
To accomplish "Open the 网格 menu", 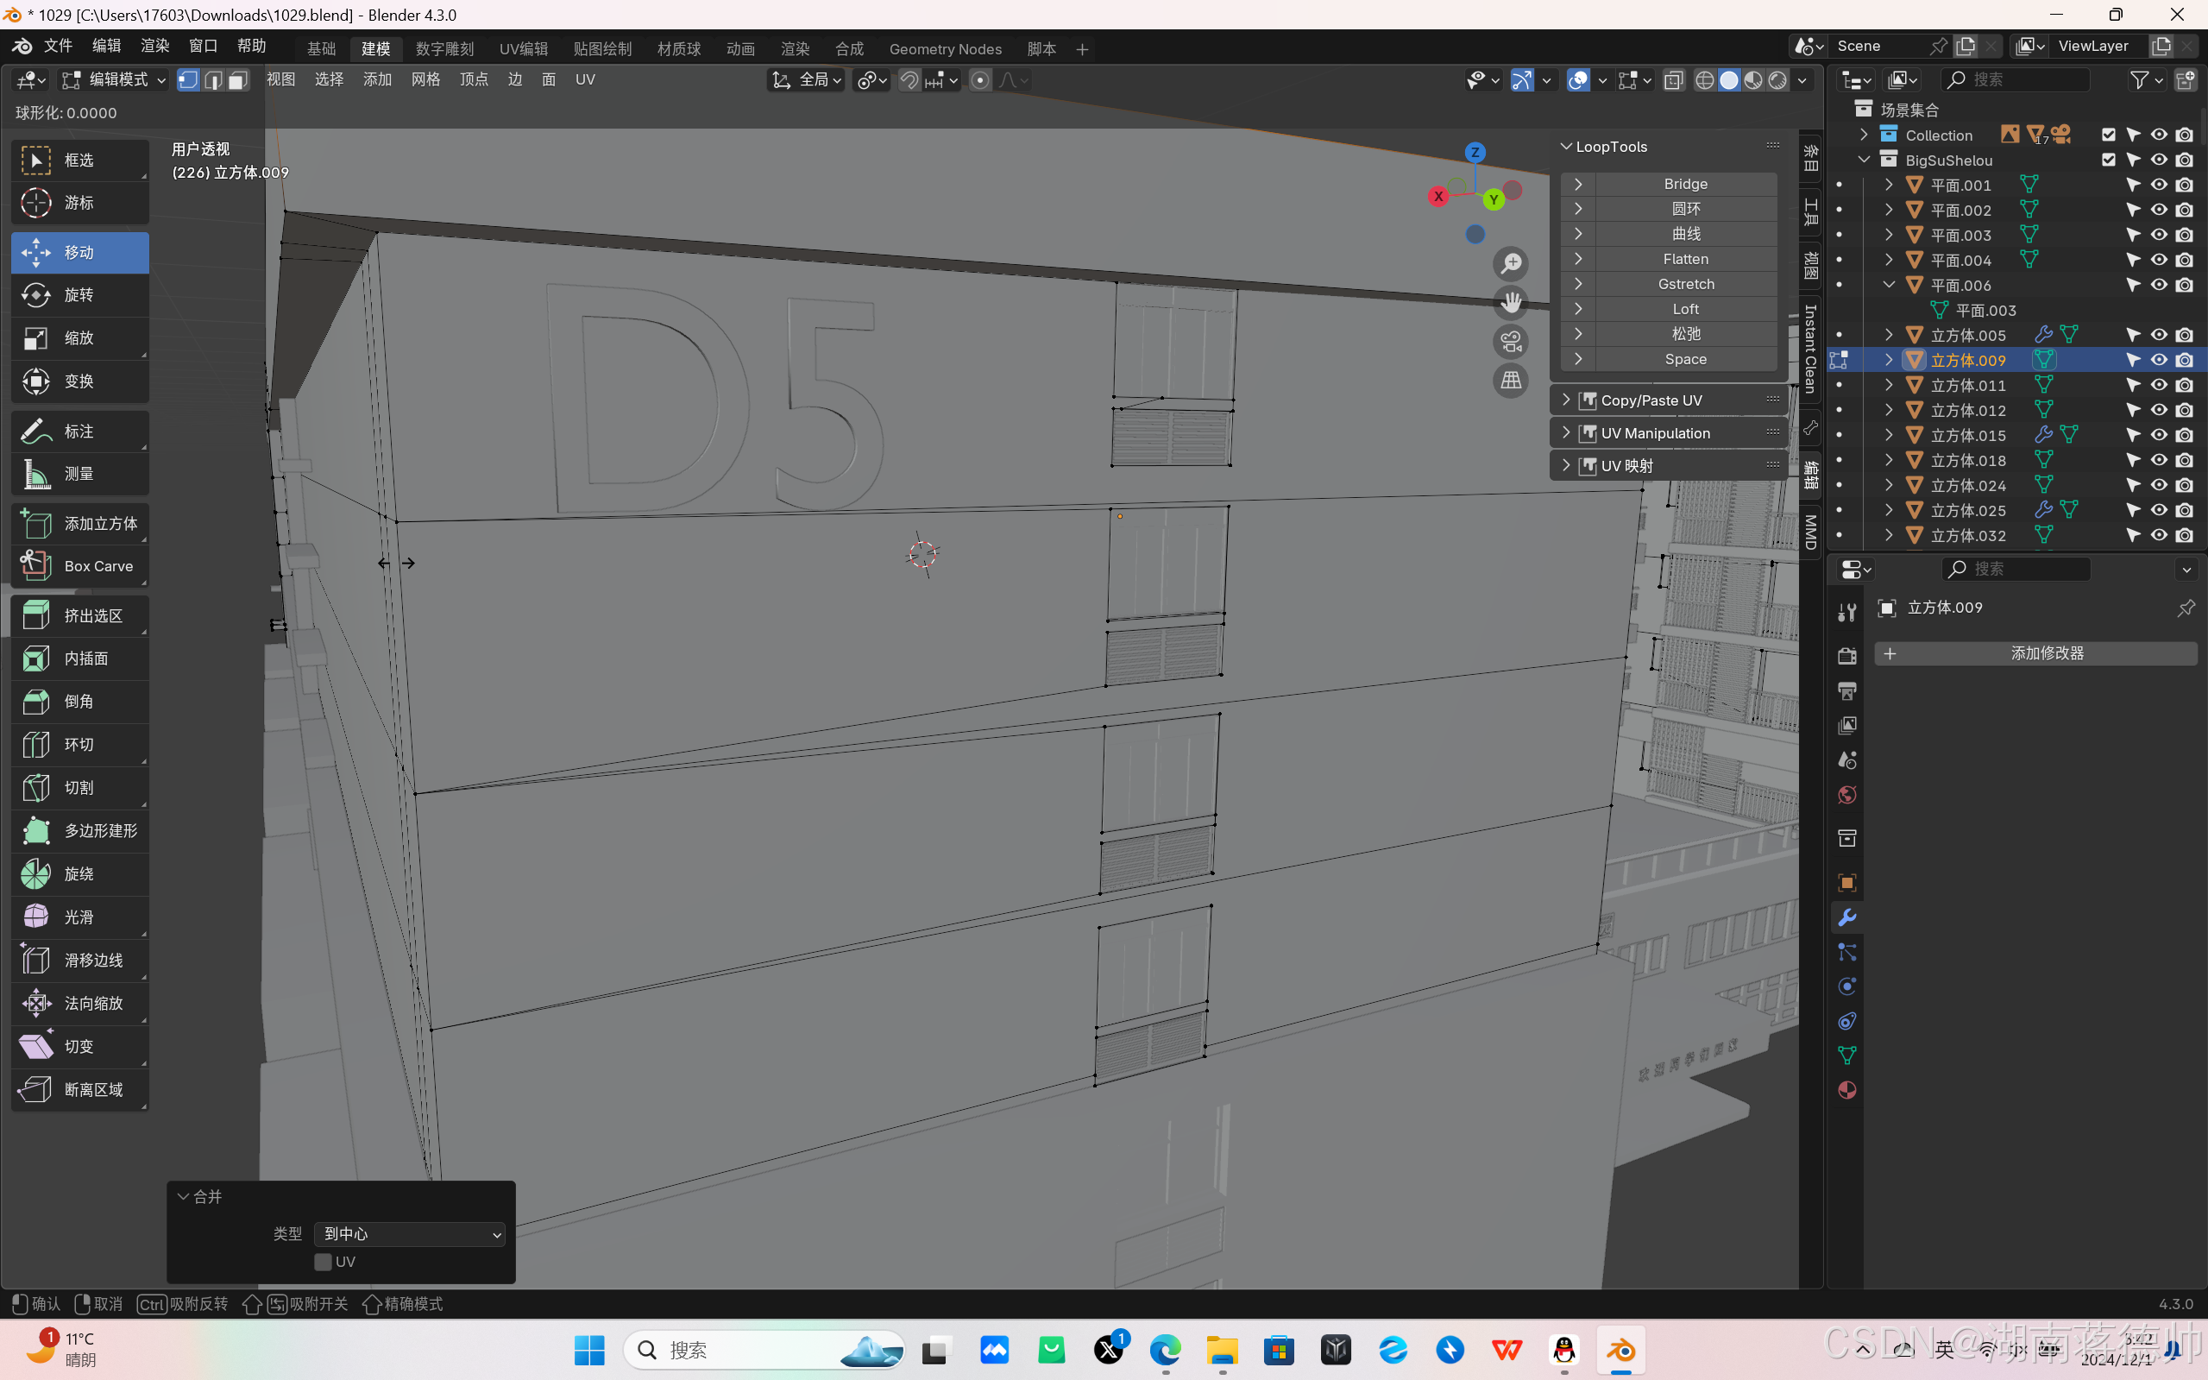I will 425,79.
